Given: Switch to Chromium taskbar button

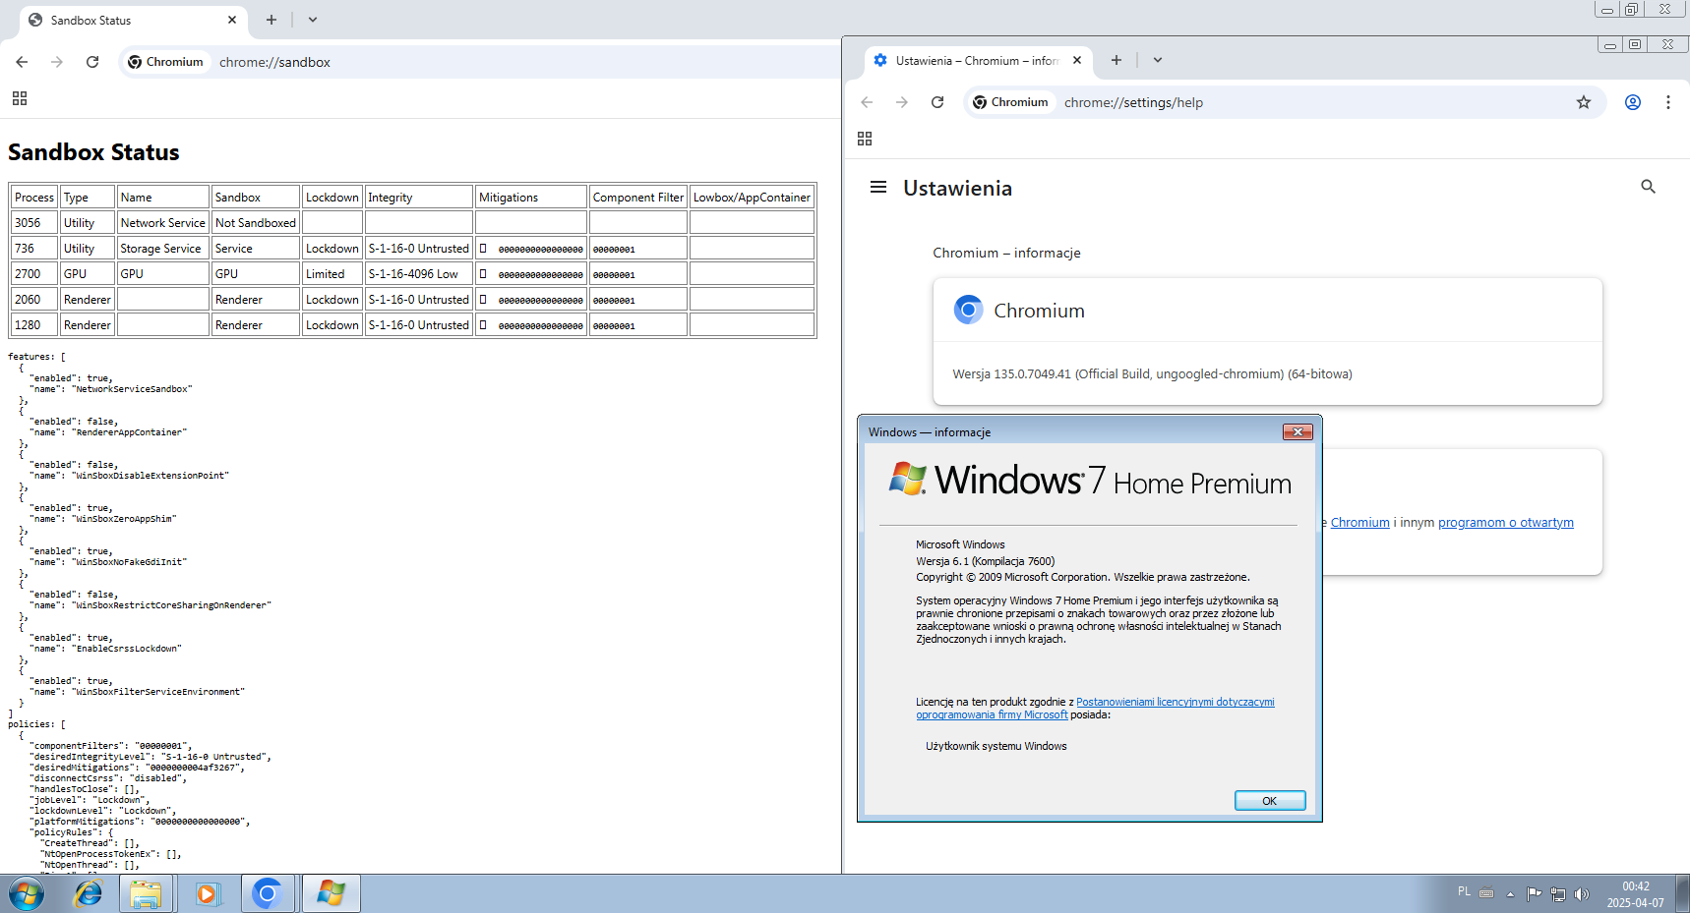Looking at the screenshot, I should click(x=268, y=894).
